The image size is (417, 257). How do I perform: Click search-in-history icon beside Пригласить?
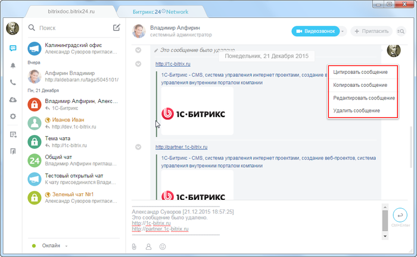coord(401,32)
